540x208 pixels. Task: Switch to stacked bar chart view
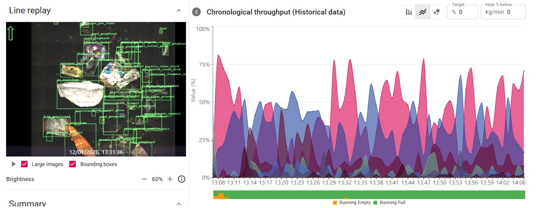tap(409, 12)
